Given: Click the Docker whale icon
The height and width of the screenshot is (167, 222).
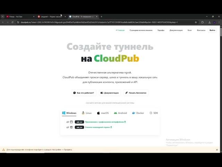Looking at the screenshot, I should pos(134,113).
